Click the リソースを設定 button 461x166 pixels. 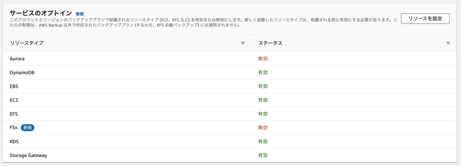pyautogui.click(x=425, y=19)
